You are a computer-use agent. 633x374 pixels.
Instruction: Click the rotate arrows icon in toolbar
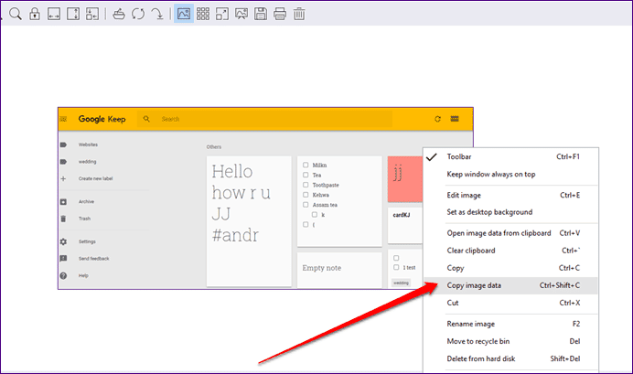138,14
